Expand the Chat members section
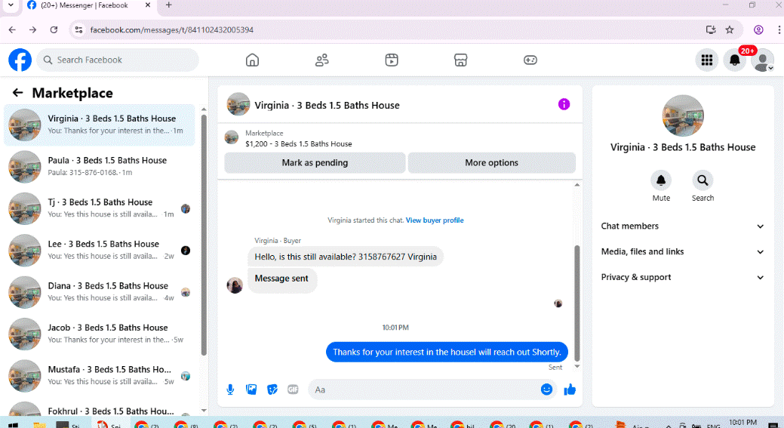The height and width of the screenshot is (428, 784). click(682, 226)
